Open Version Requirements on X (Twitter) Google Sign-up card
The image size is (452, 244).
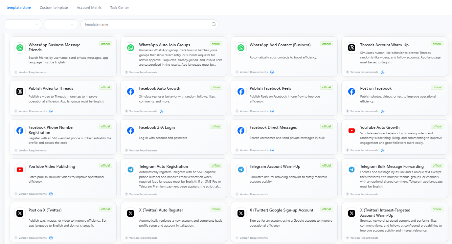[254, 238]
